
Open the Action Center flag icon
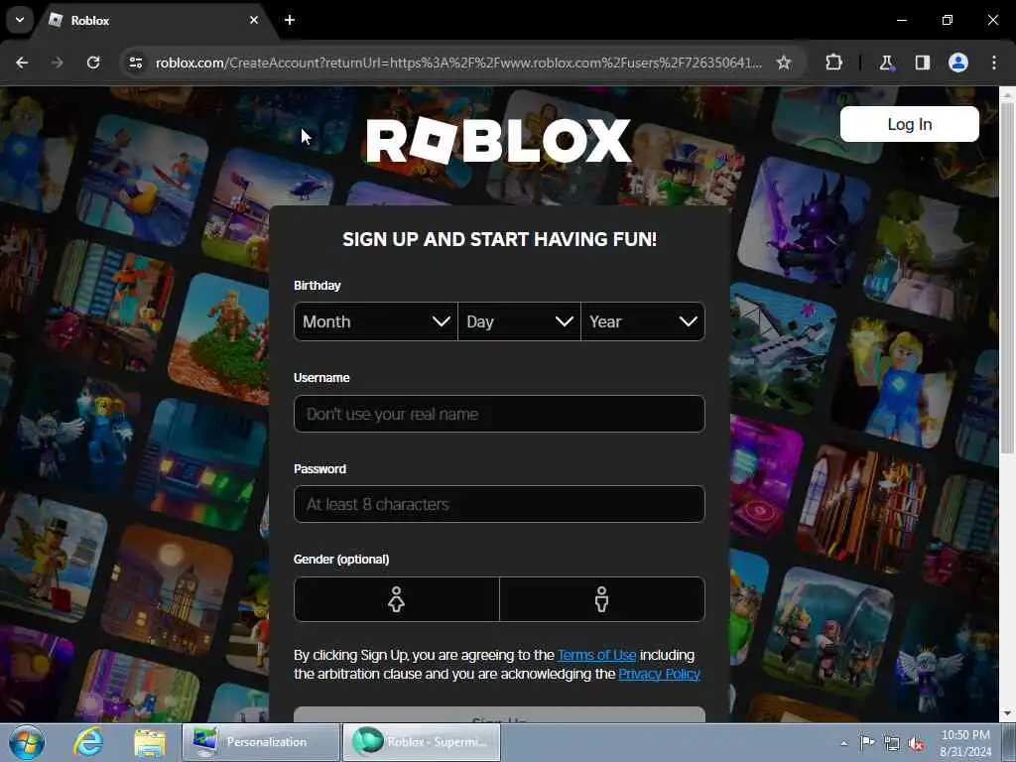coord(867,742)
